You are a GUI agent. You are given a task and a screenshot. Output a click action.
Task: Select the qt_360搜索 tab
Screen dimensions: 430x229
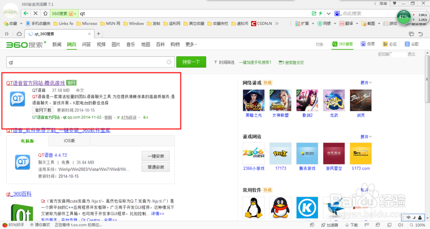(59, 34)
